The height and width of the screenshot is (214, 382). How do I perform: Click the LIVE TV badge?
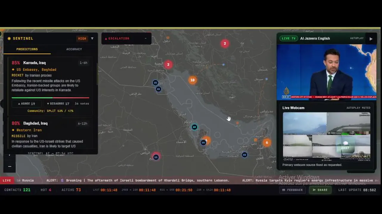click(289, 38)
